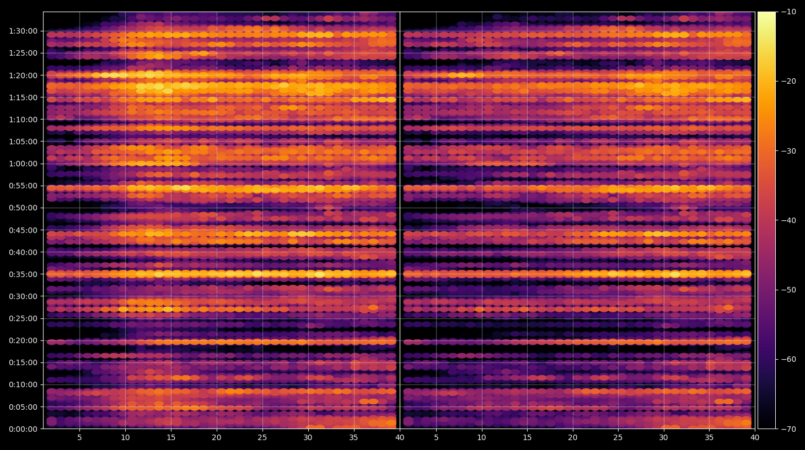Click the 0:00:00 time axis label
This screenshot has height=450, width=805.
(23, 429)
